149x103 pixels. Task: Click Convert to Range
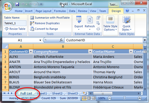[x=44, y=29]
